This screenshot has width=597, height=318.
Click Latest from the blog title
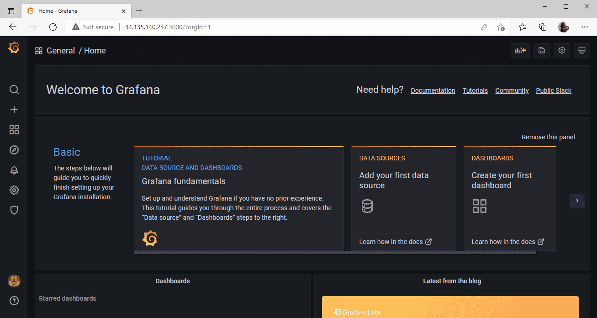tap(452, 281)
